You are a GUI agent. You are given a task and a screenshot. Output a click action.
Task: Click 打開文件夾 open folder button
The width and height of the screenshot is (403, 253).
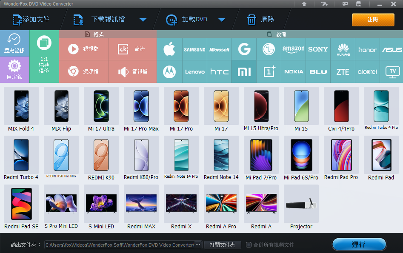[x=223, y=245]
